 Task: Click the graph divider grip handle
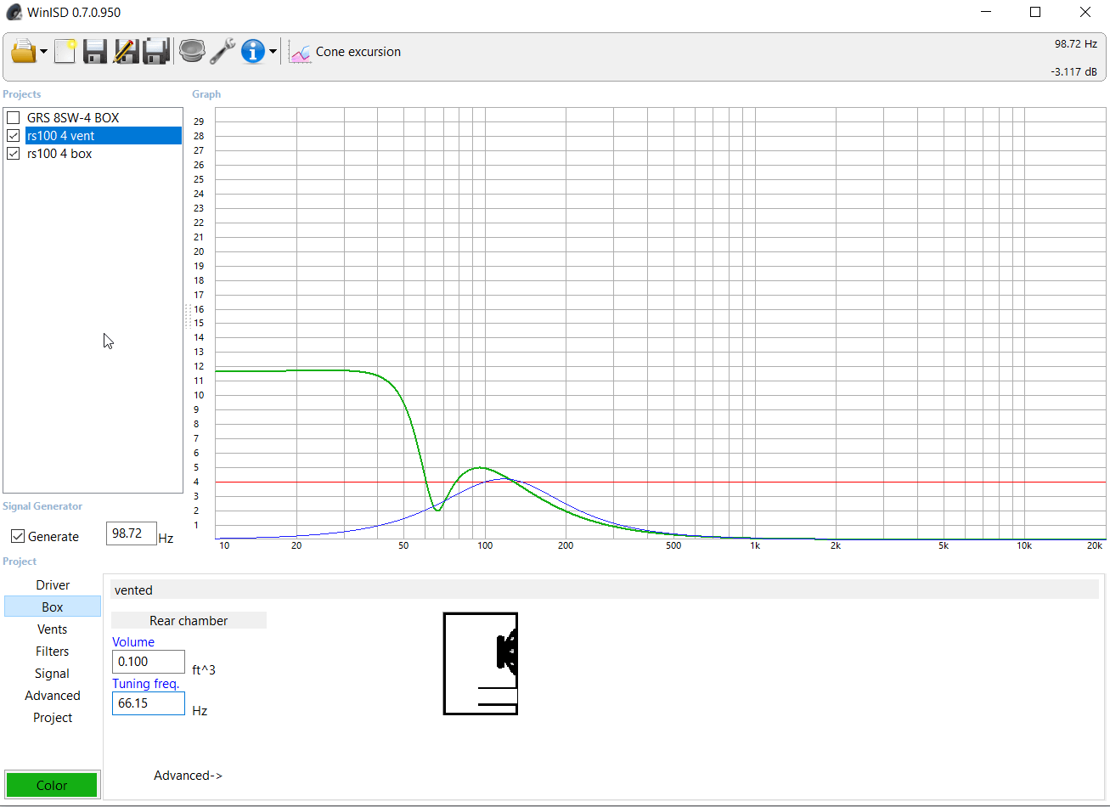pyautogui.click(x=188, y=316)
